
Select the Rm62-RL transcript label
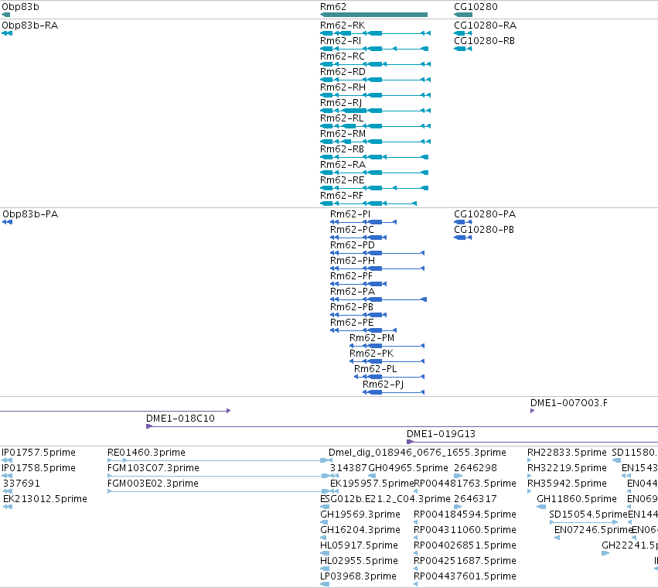click(342, 118)
